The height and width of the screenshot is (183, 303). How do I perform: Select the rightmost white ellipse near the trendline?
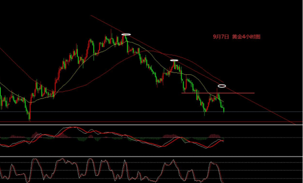click(222, 86)
